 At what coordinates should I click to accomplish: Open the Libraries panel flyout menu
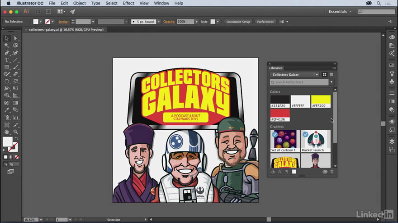334,68
